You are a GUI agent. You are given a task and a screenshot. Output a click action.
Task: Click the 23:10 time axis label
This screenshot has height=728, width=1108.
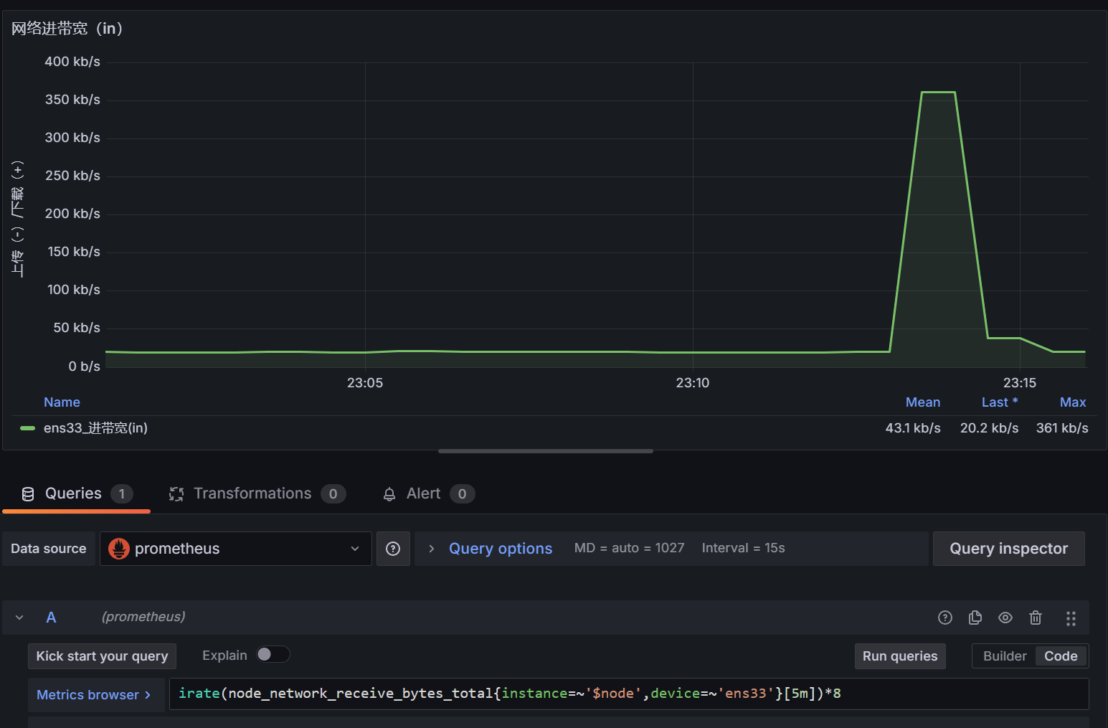tap(692, 383)
